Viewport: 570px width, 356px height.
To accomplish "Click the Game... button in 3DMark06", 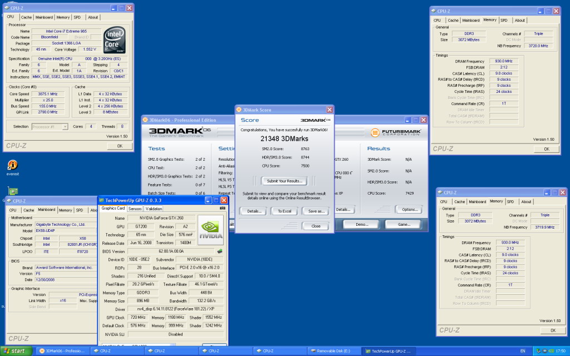I will click(404, 225).
